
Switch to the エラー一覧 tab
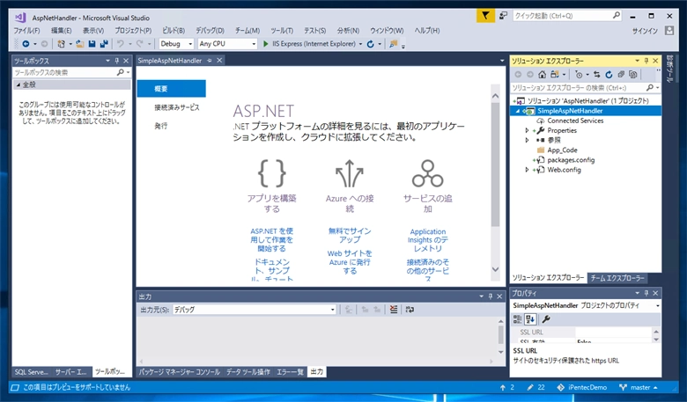[290, 372]
